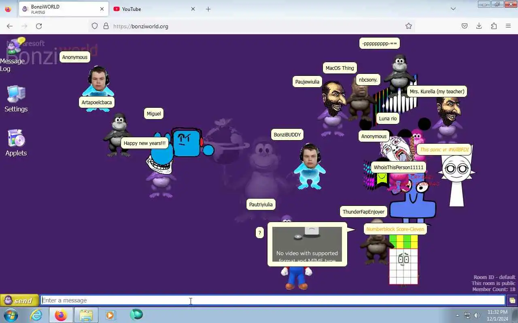Click the network tray icon
The height and width of the screenshot is (323, 518).
(x=467, y=315)
